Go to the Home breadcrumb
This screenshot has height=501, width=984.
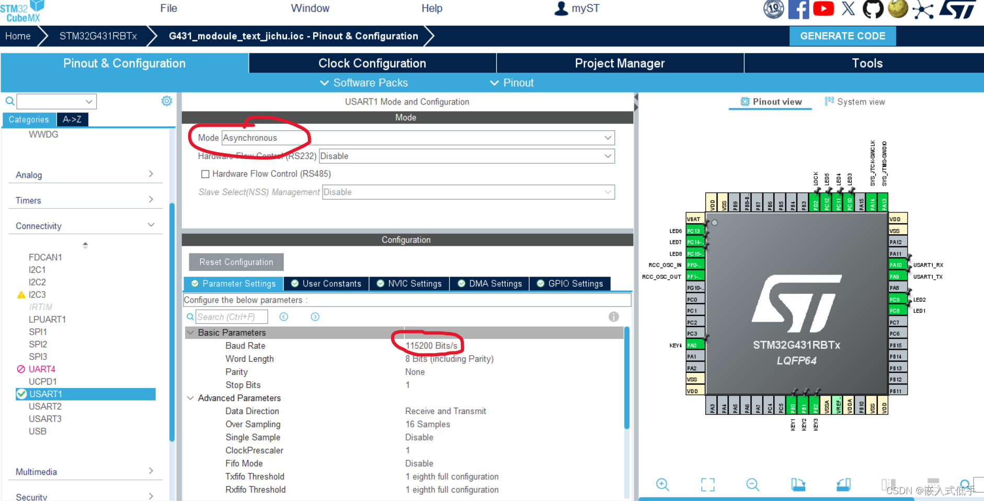[x=18, y=36]
